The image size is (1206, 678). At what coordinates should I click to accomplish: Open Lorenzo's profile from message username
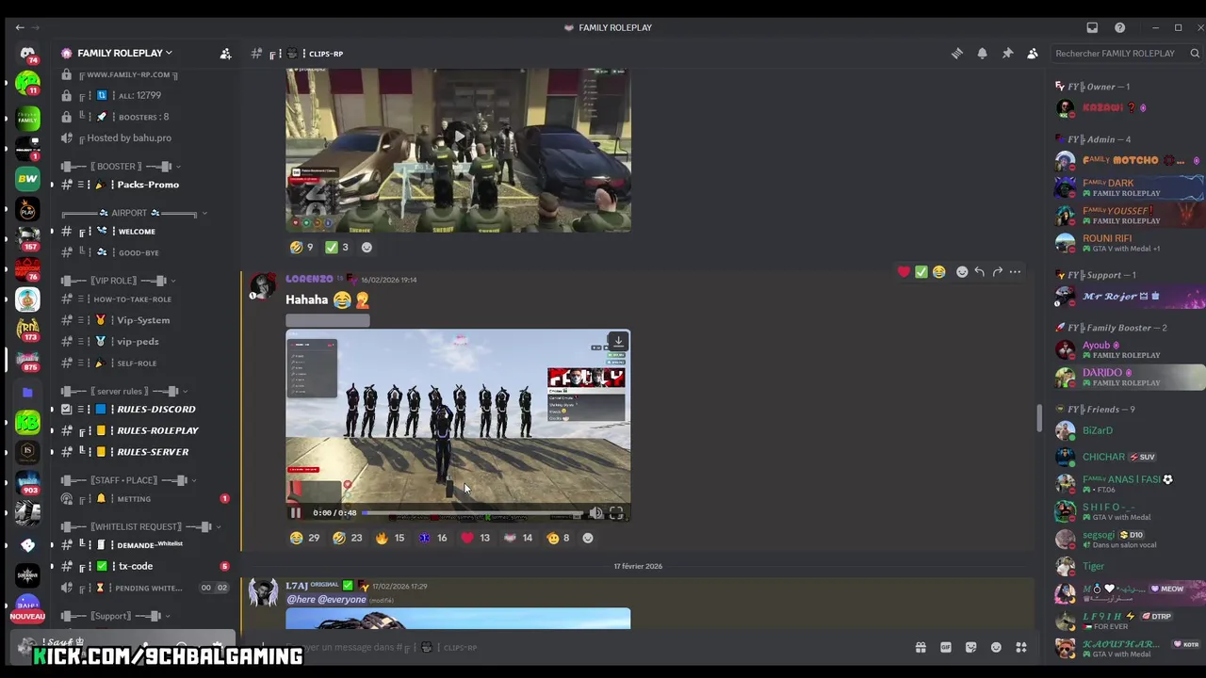[x=309, y=280]
